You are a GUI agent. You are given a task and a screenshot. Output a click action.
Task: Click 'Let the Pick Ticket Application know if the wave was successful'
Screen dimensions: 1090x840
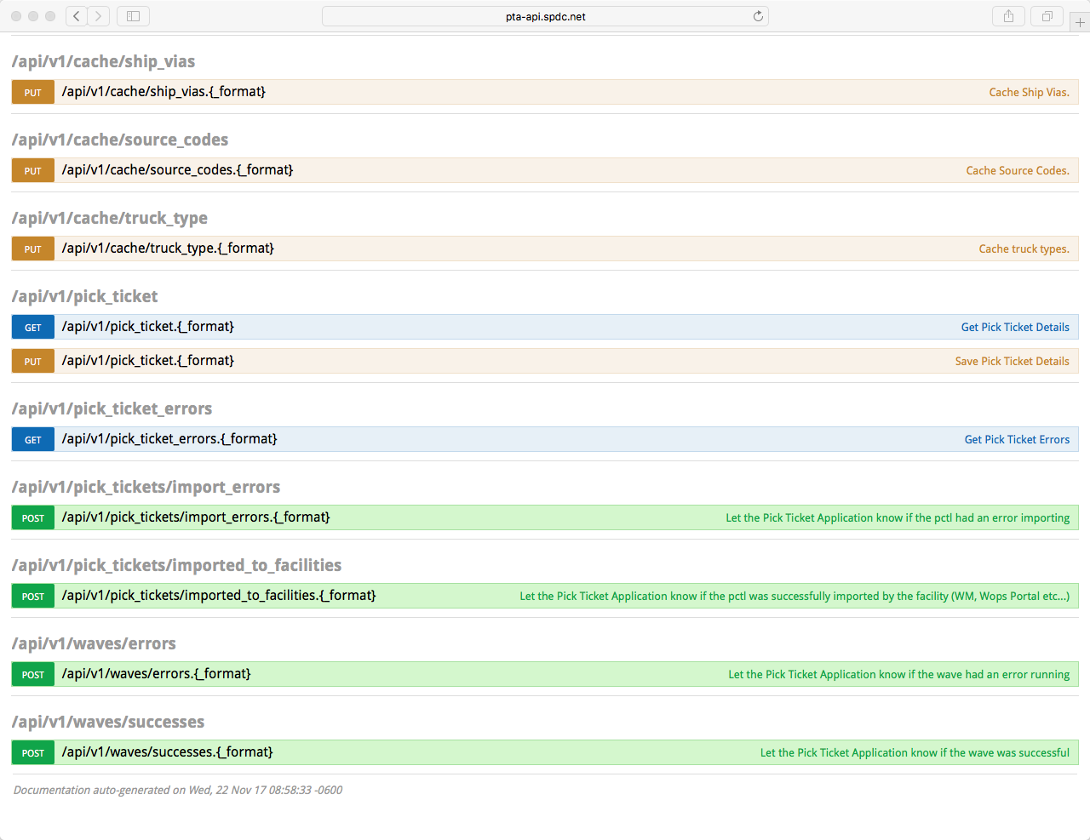(915, 752)
